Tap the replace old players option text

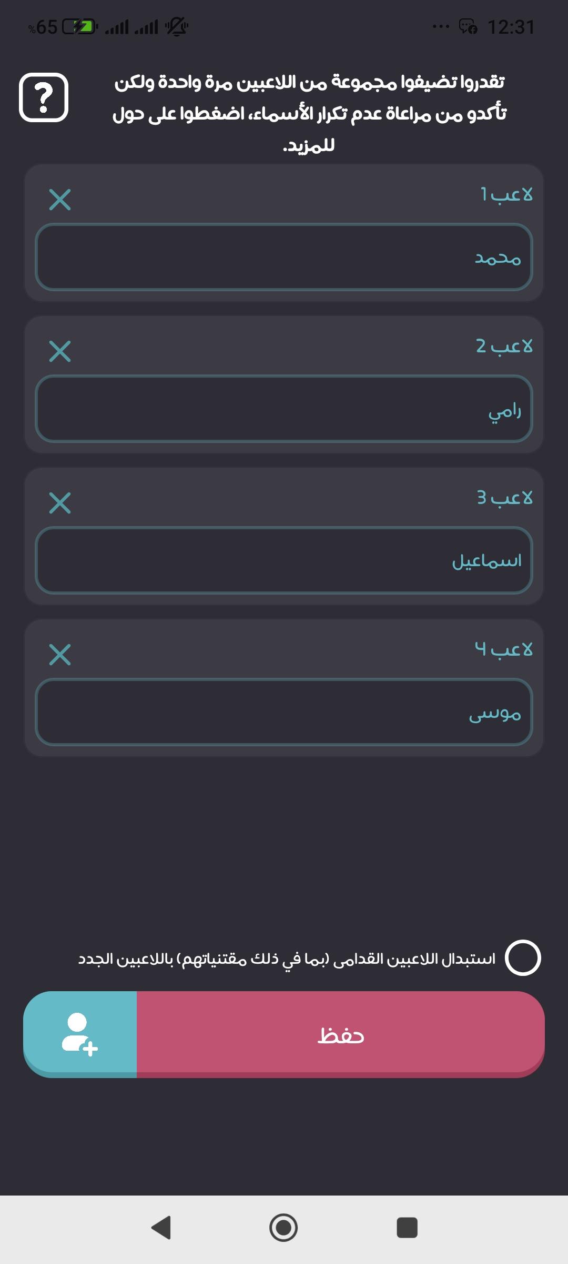click(x=287, y=959)
